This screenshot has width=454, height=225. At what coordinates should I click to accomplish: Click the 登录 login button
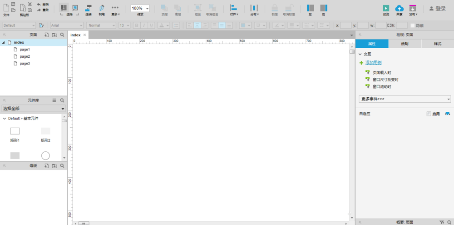tap(438, 9)
